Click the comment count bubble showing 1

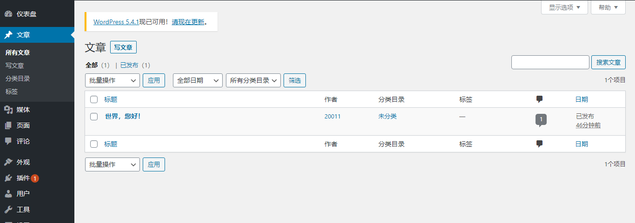coord(541,119)
